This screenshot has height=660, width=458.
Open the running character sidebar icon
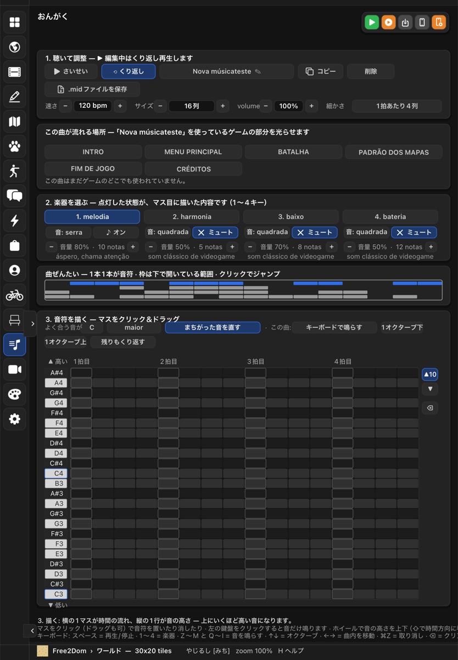[15, 171]
